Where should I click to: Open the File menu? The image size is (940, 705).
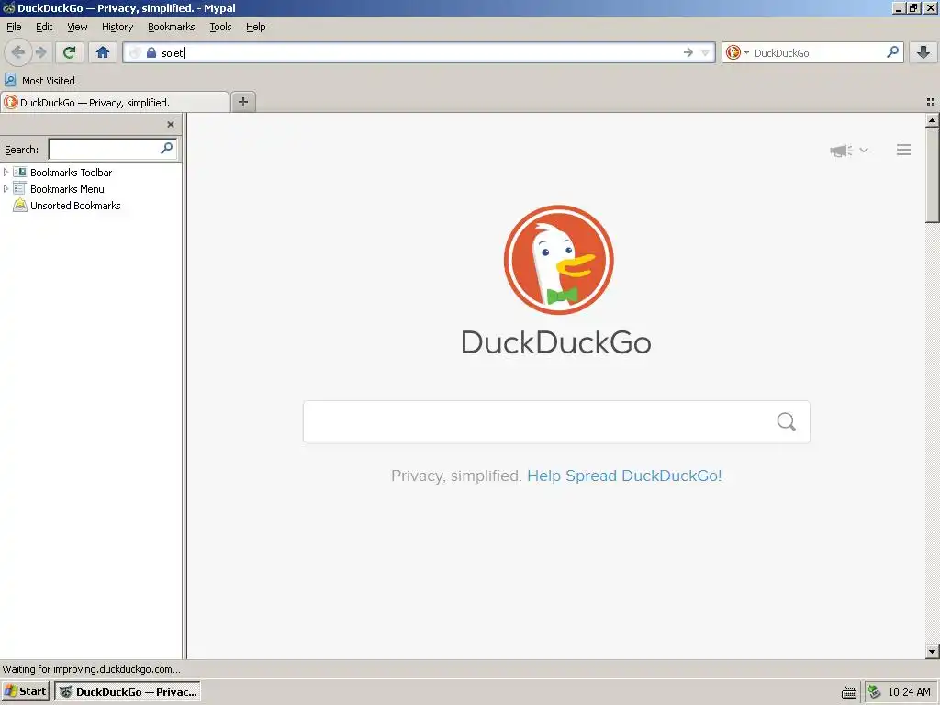(14, 27)
